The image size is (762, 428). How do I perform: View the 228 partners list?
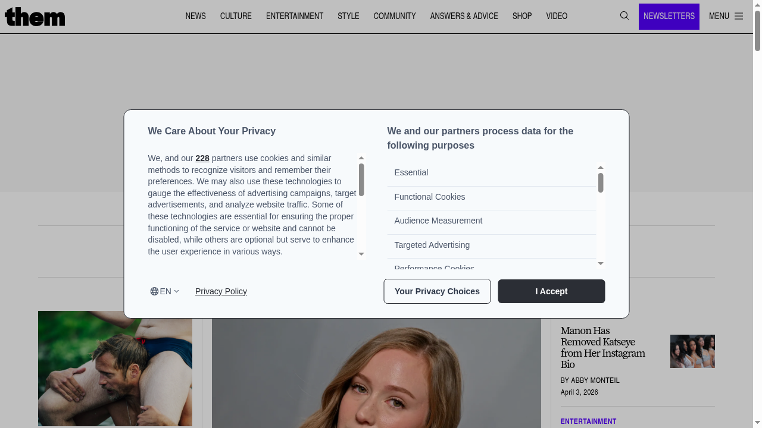click(x=202, y=158)
